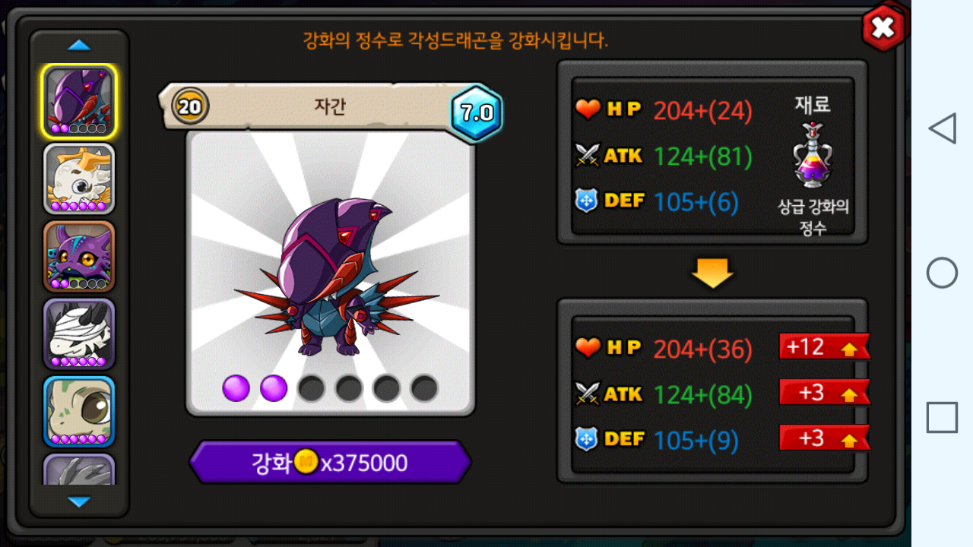Tap the 강화 x375000 enhance button
This screenshot has height=547, width=973.
pyautogui.click(x=330, y=462)
